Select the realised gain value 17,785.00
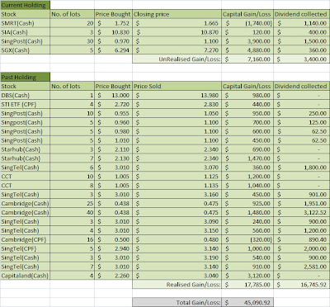 pyautogui.click(x=247, y=285)
